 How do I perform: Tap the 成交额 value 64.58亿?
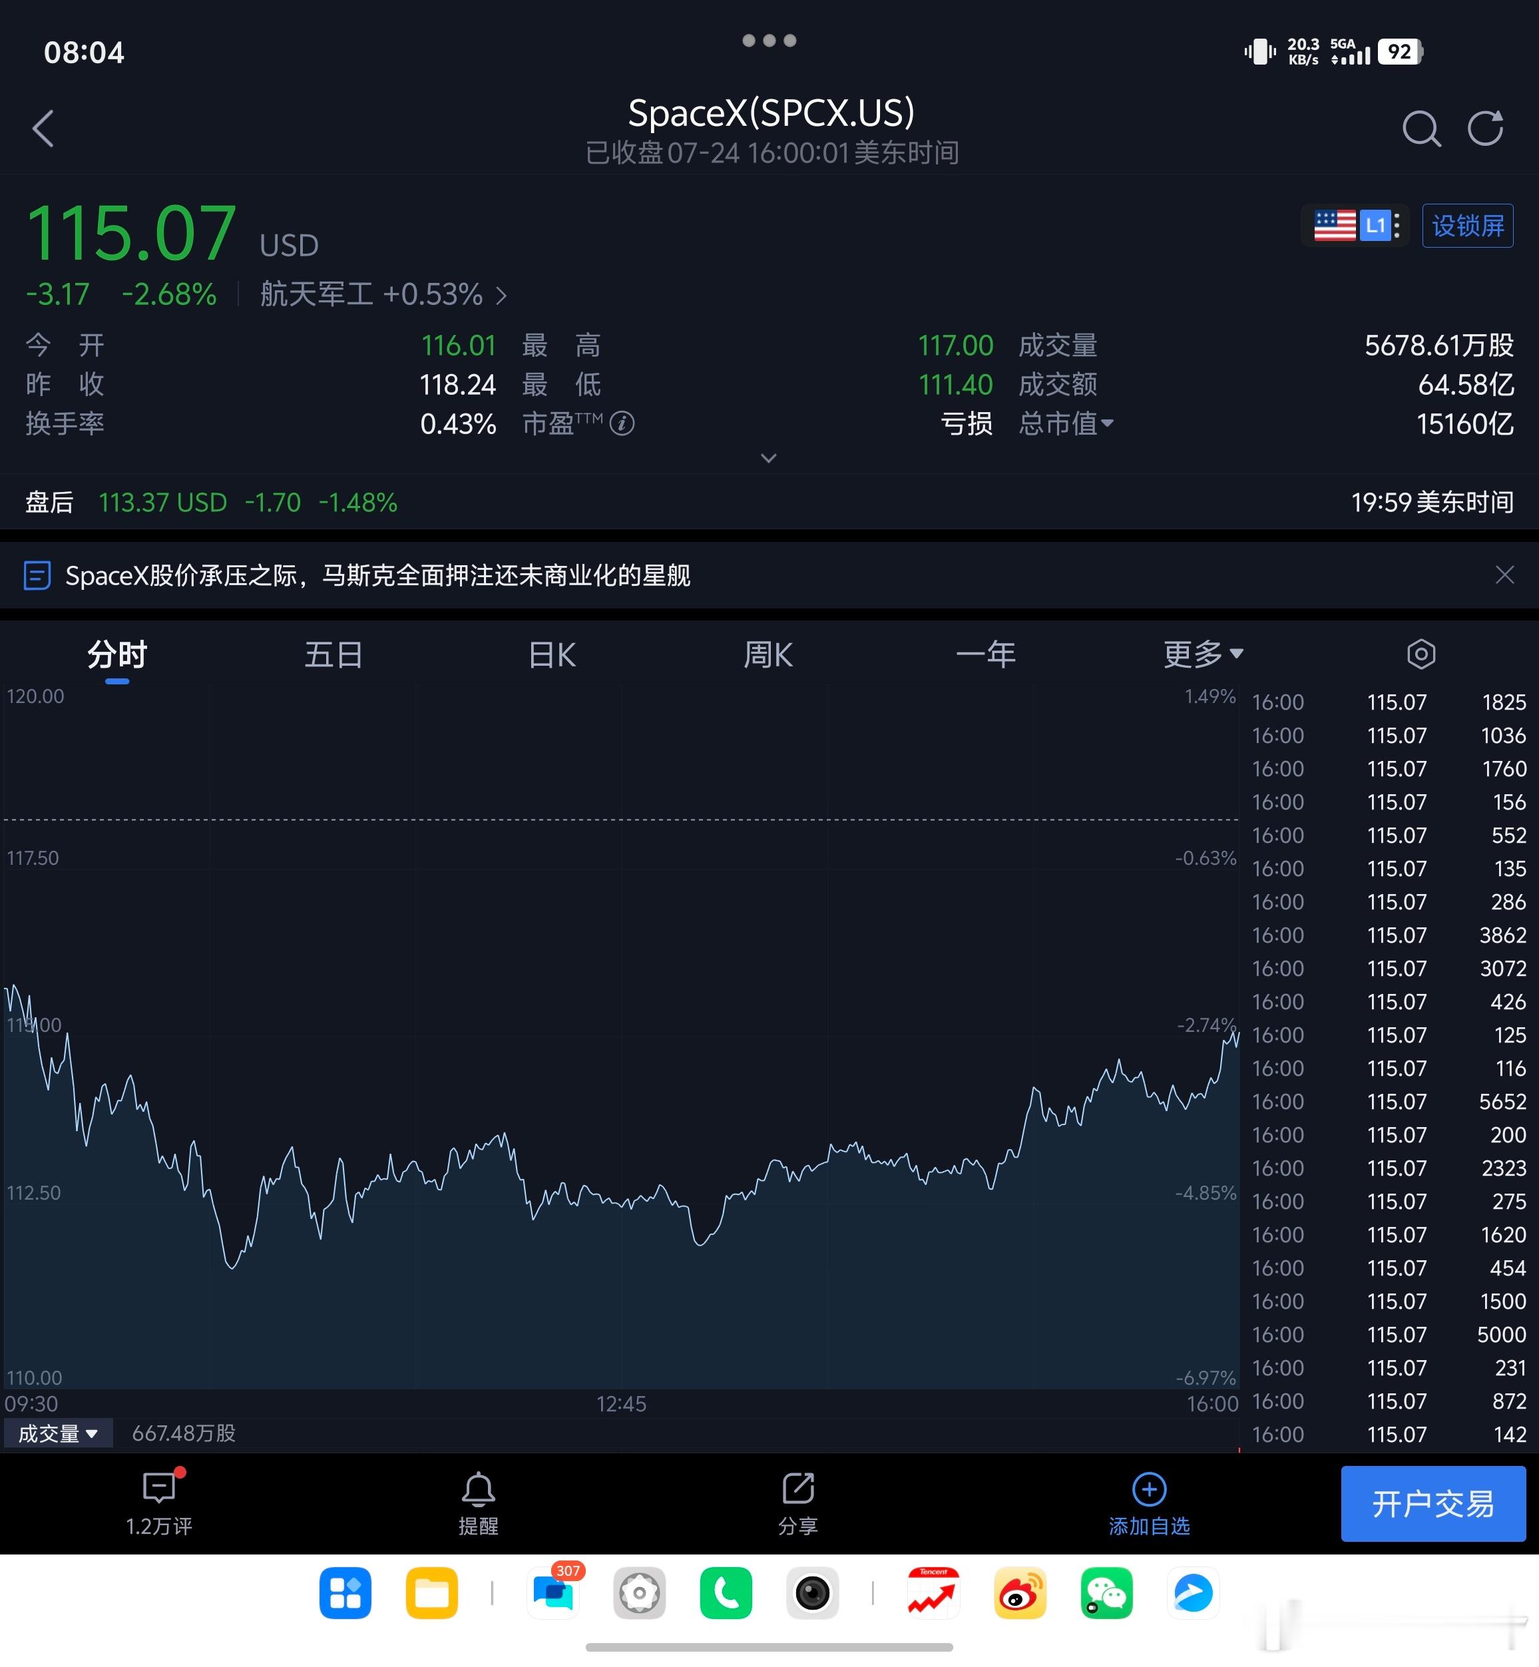click(1466, 384)
